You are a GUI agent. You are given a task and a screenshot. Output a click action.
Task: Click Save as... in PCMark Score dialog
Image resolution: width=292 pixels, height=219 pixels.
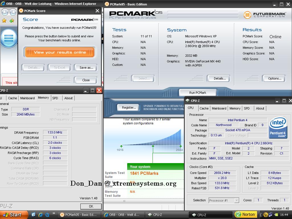86,68
